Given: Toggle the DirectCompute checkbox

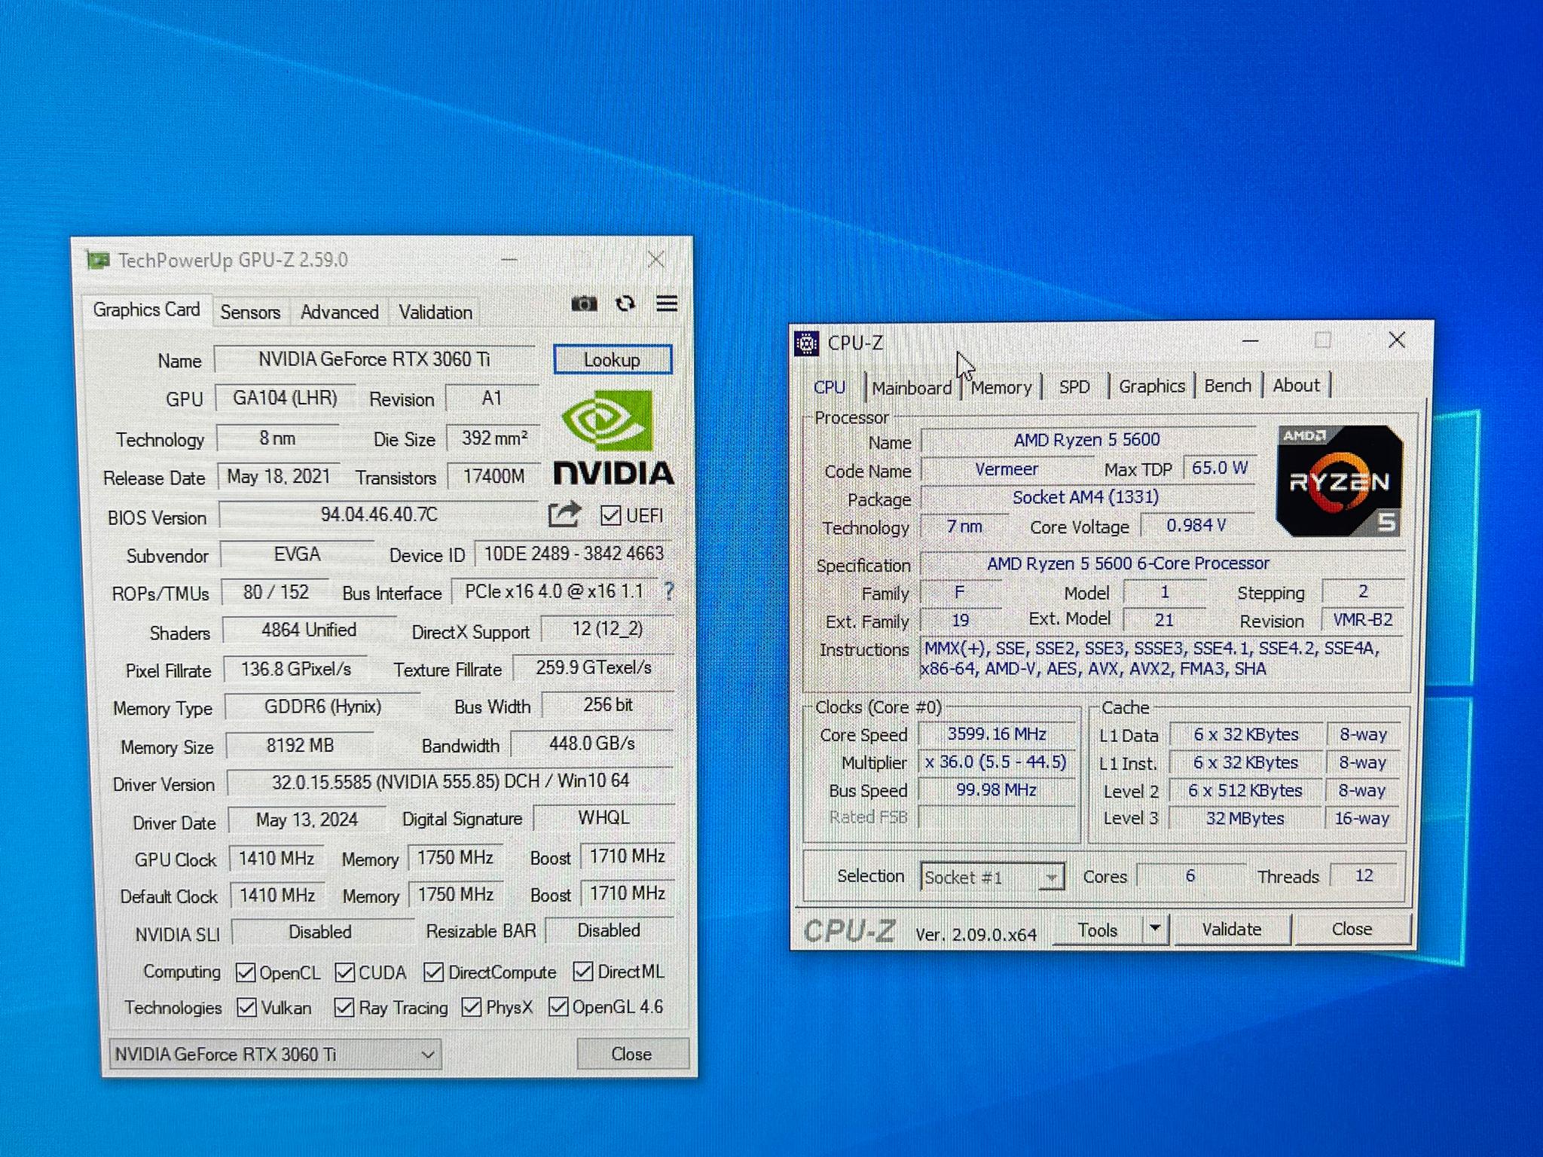Looking at the screenshot, I should (433, 972).
